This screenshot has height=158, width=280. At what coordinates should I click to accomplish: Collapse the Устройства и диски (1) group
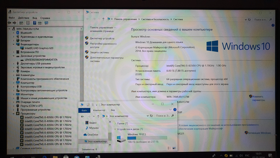[x=115, y=129]
